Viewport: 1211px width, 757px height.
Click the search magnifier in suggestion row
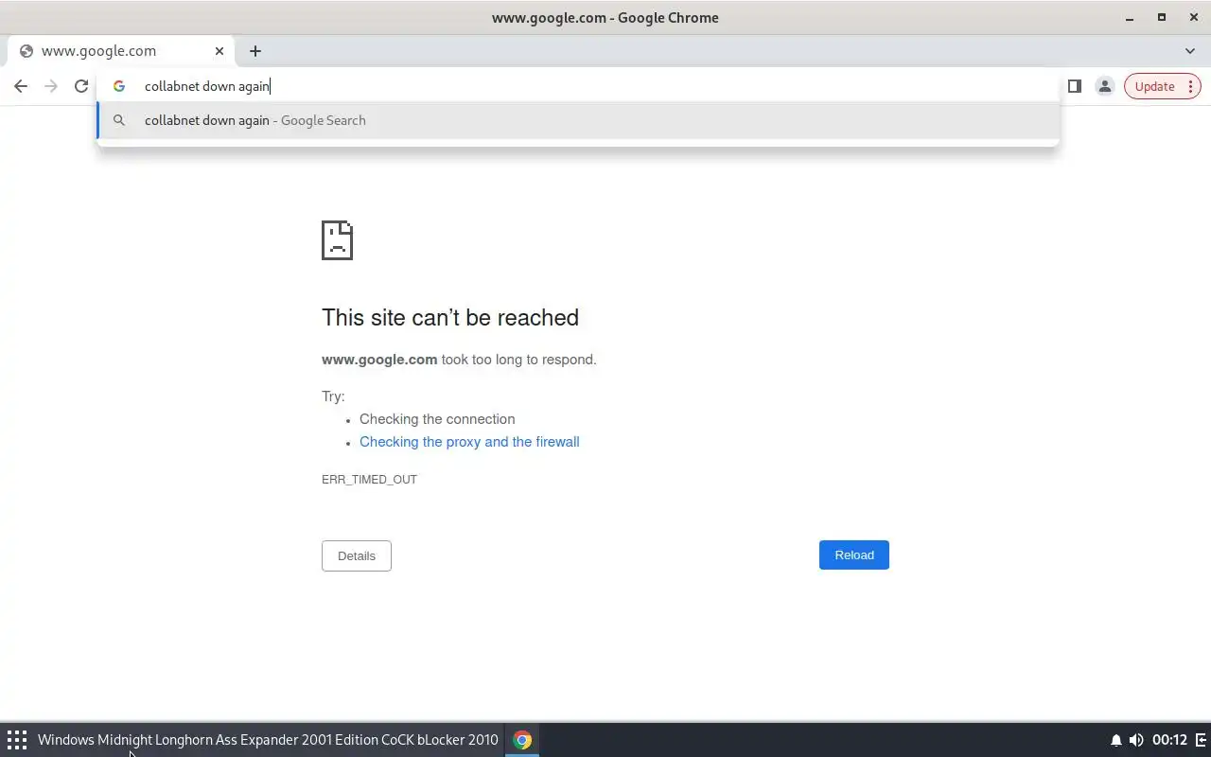[119, 120]
